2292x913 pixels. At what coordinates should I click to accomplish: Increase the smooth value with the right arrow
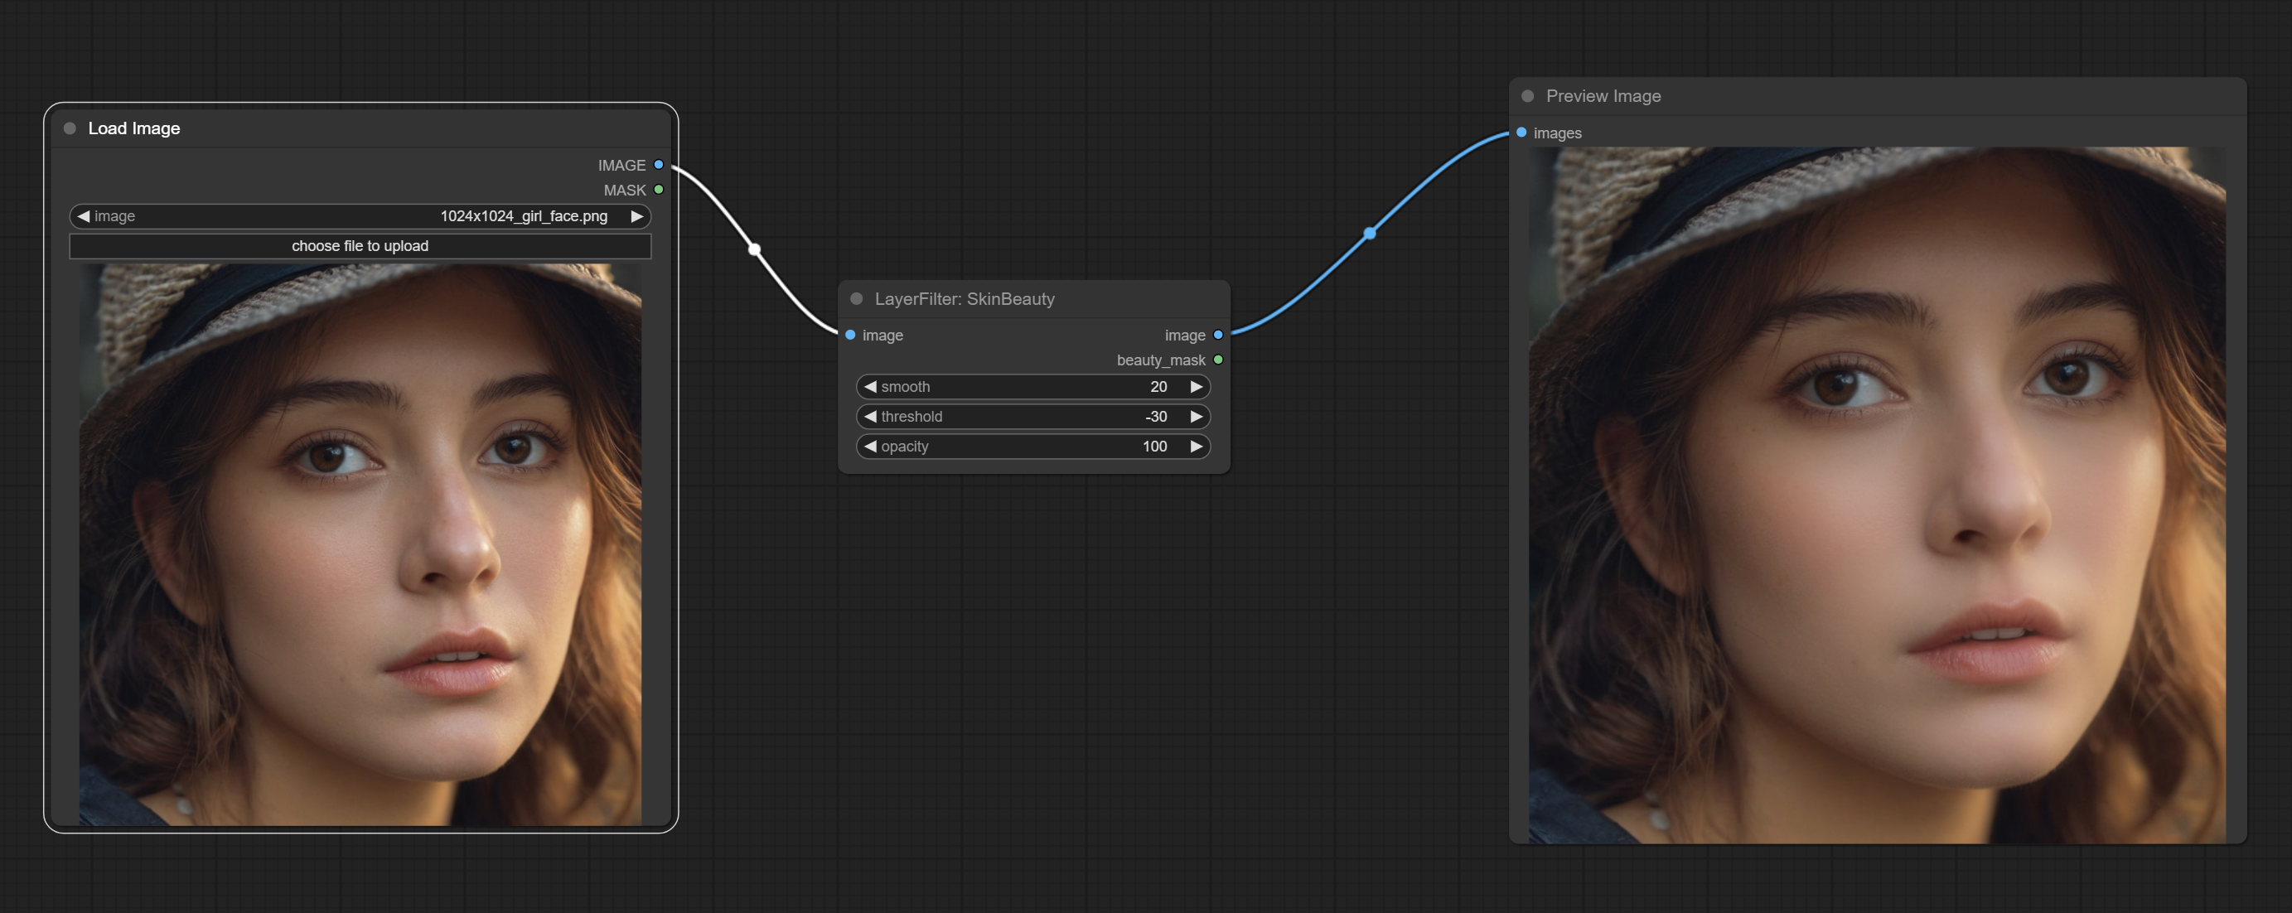coord(1197,386)
